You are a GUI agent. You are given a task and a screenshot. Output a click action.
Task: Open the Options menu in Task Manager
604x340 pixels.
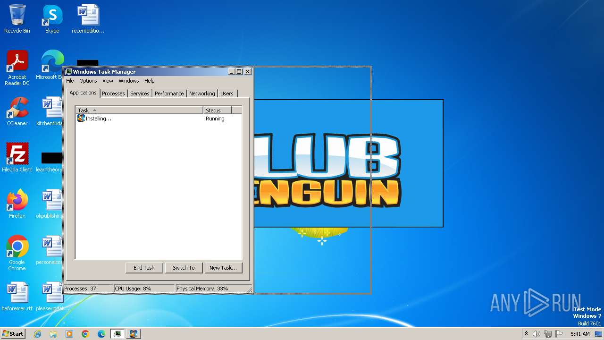tap(88, 81)
